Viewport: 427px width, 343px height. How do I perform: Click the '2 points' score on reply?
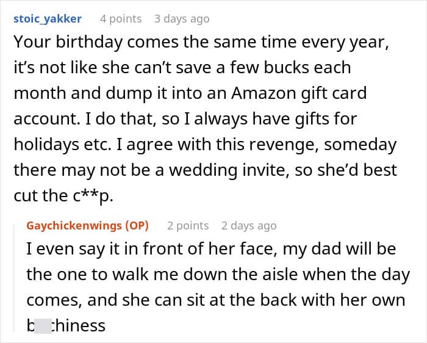pos(188,226)
